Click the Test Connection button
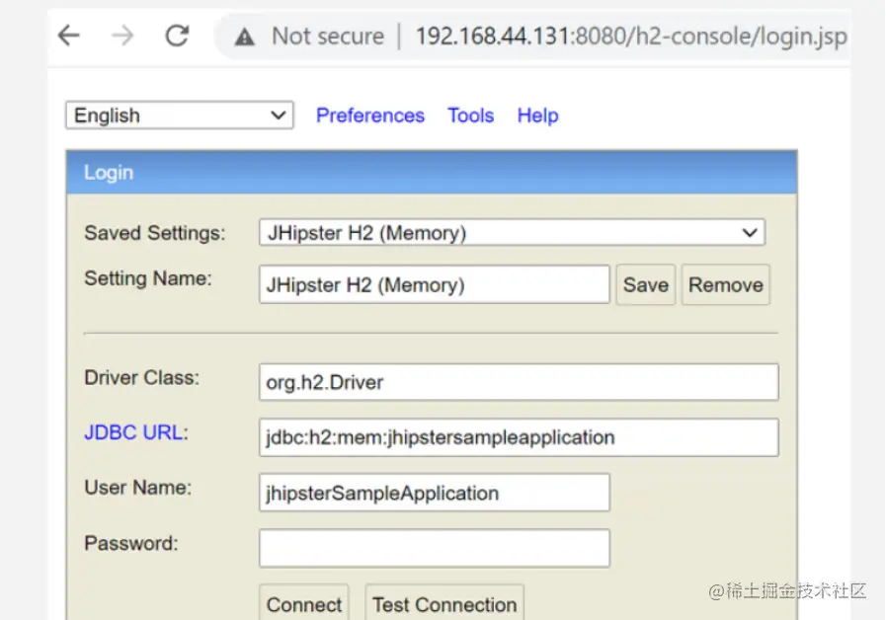This screenshot has height=620, width=886. pyautogui.click(x=444, y=604)
